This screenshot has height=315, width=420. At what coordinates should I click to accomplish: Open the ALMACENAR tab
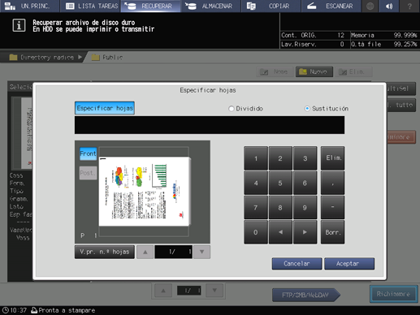[210, 6]
